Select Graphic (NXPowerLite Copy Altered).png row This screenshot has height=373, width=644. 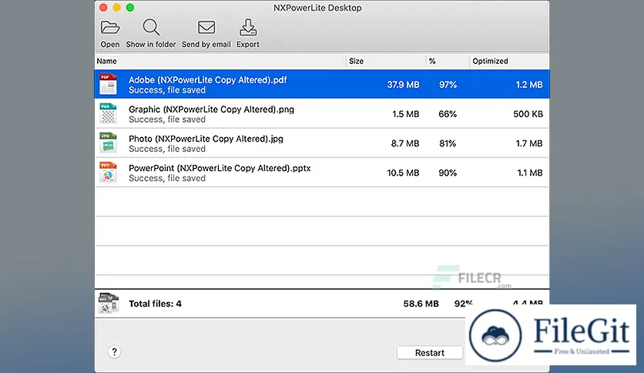(322, 114)
